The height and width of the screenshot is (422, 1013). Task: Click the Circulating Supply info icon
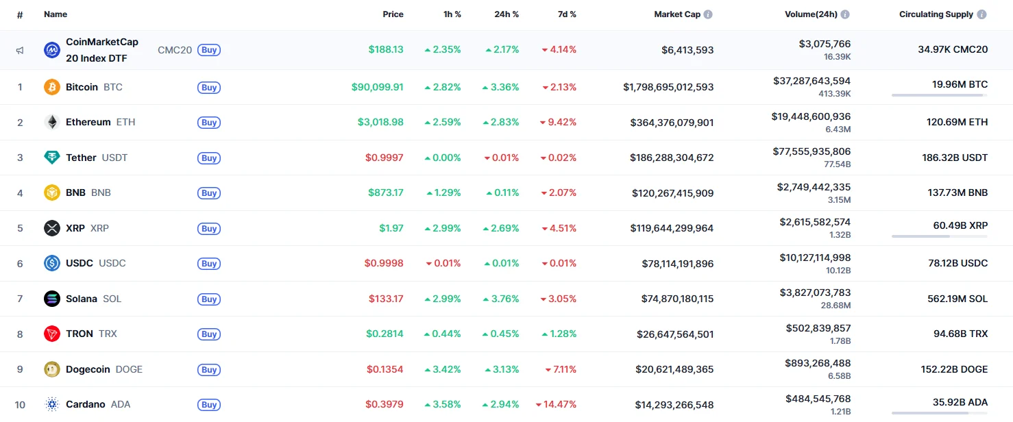point(981,14)
